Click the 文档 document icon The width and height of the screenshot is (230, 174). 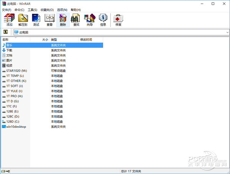pos(4,55)
